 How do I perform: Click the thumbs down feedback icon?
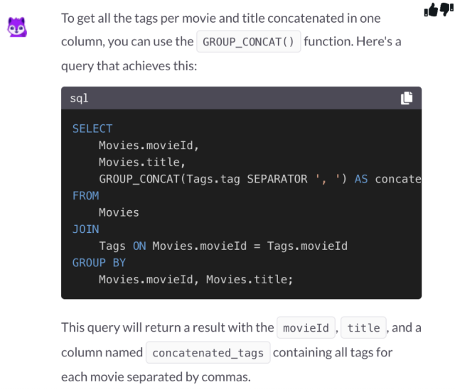tap(446, 9)
